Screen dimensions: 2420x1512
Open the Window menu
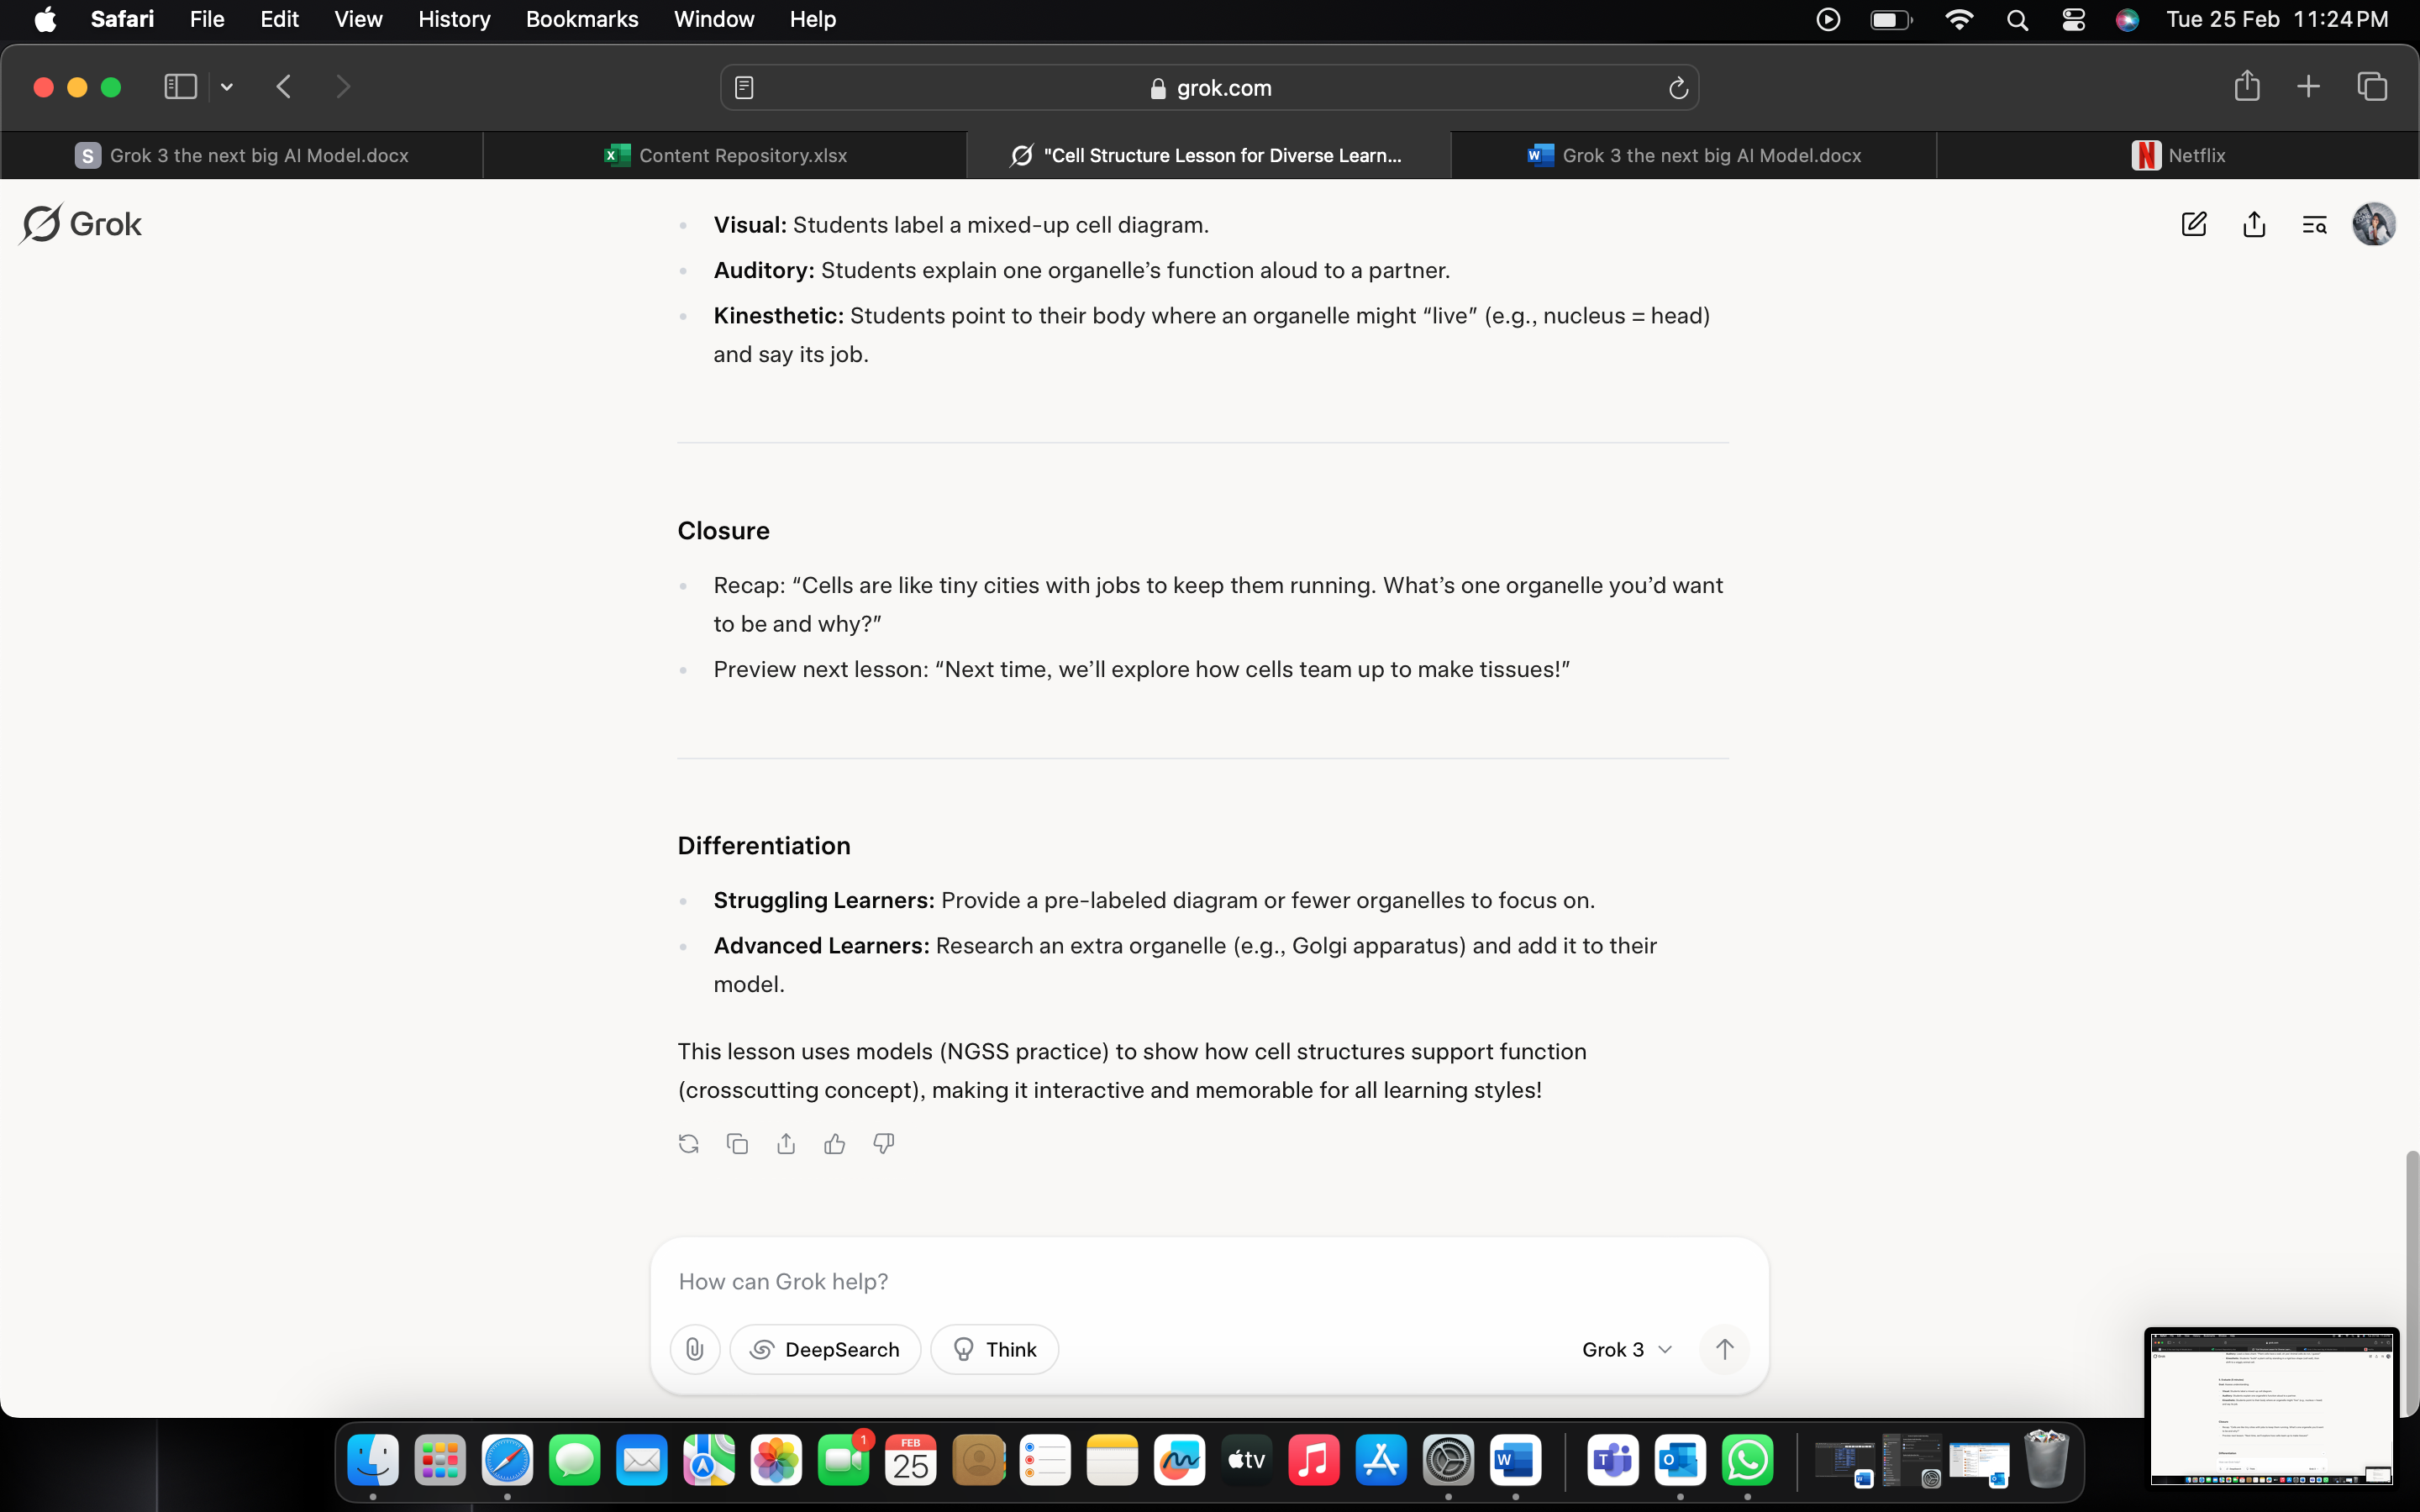coord(714,19)
